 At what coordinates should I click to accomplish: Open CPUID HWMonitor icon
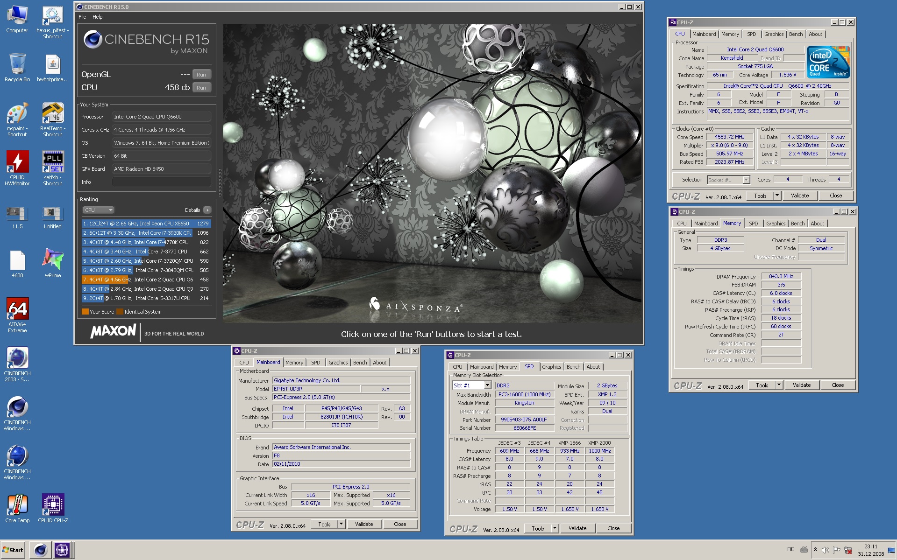[x=17, y=168]
